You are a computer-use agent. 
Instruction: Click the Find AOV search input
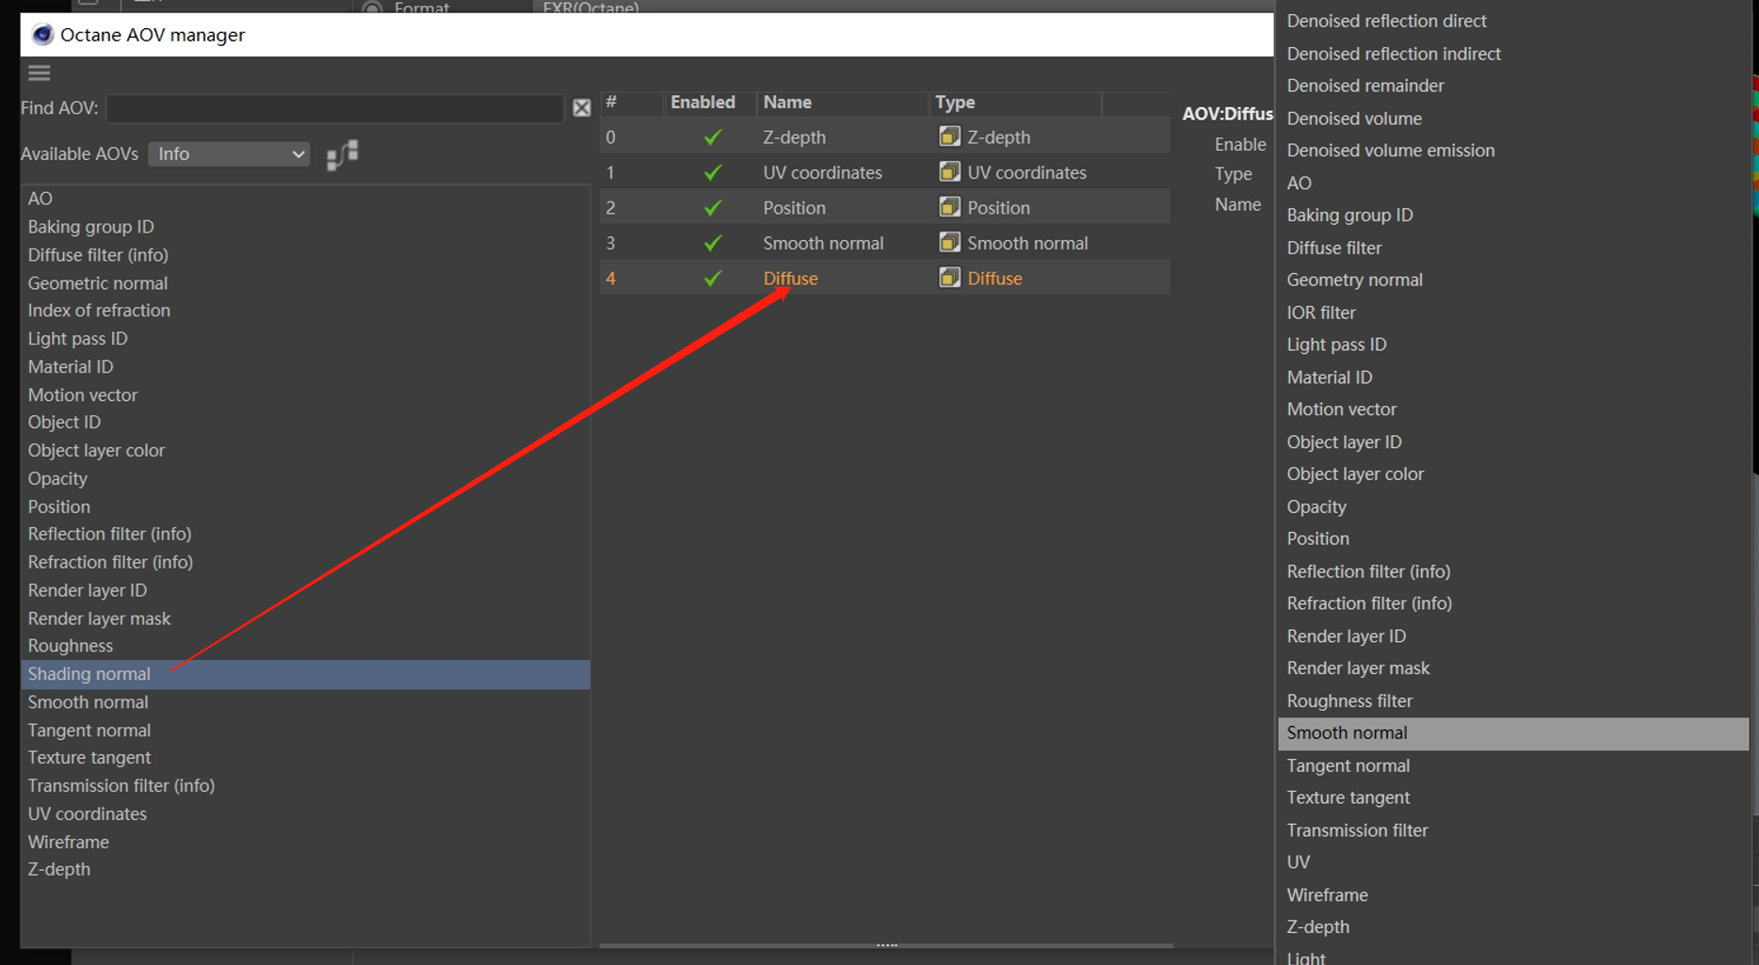click(335, 108)
